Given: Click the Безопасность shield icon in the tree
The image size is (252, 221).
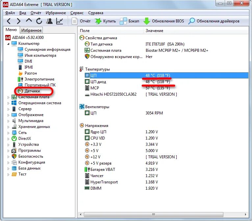Looking at the screenshot, I should point(14,156).
